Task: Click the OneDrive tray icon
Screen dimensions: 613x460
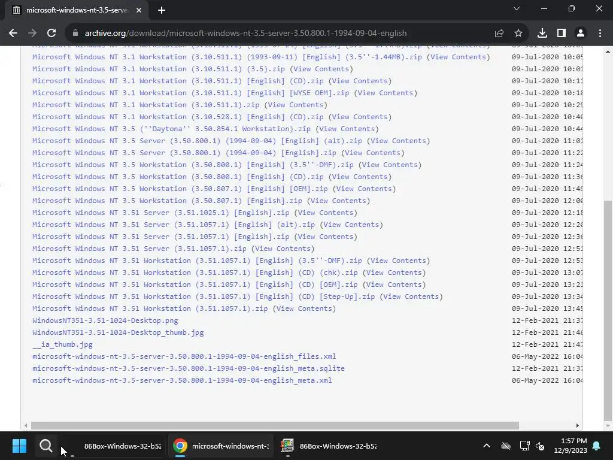Action: [x=506, y=446]
